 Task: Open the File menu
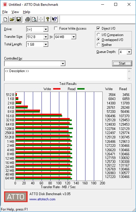point(5,12)
